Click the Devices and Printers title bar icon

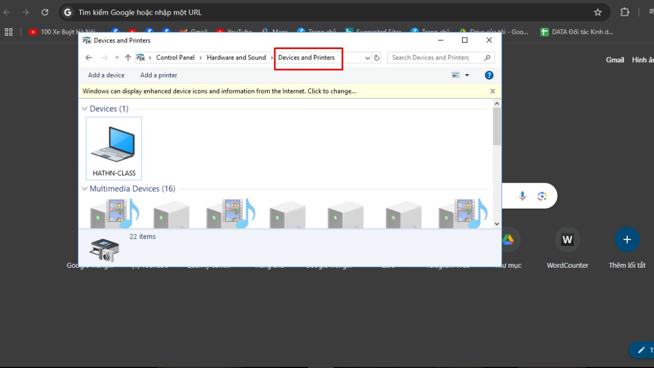click(x=87, y=40)
